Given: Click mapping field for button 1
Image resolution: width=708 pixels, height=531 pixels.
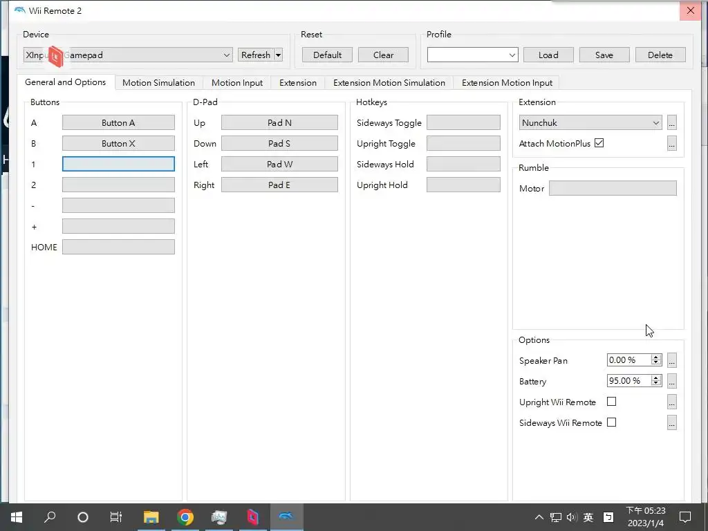Looking at the screenshot, I should (118, 164).
